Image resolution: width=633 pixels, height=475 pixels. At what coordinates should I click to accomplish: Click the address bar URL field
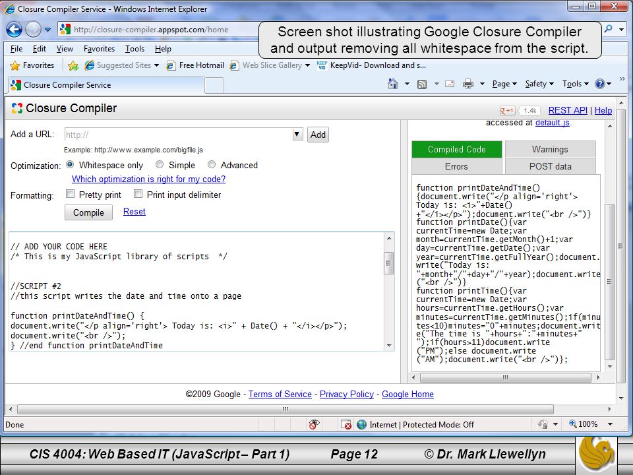coord(158,30)
